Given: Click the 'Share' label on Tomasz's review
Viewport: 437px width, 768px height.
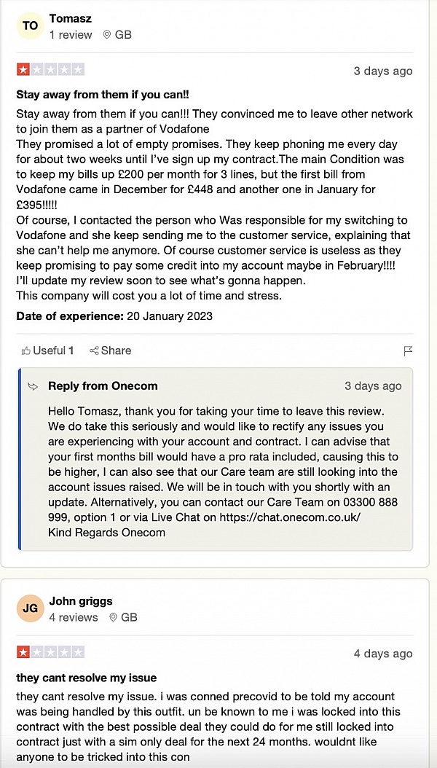Looking at the screenshot, I should (x=117, y=350).
